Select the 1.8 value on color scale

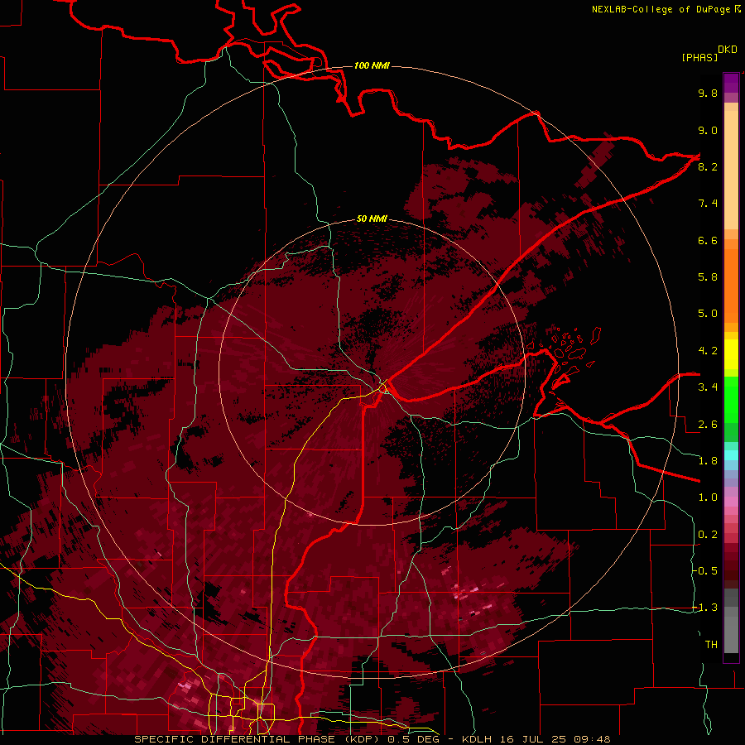point(708,461)
